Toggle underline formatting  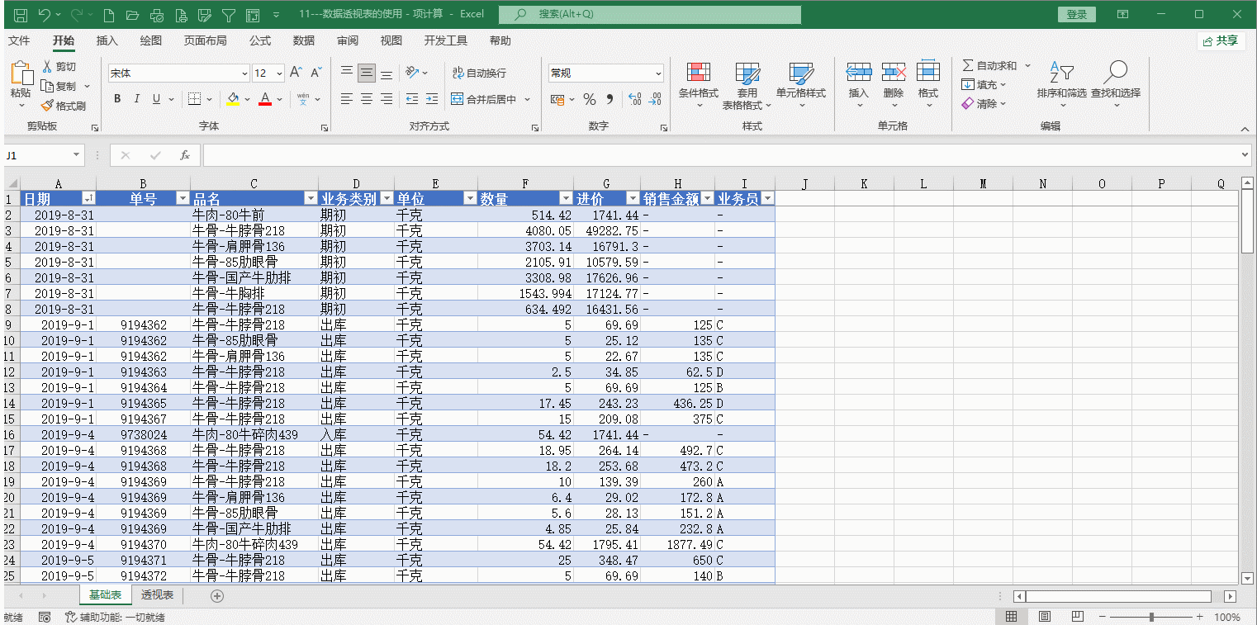coord(157,99)
